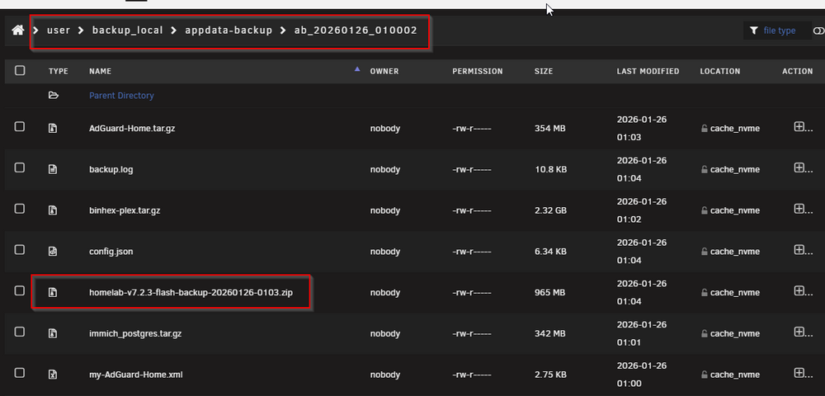Screen dimensions: 825x396
Task: Select checkbox for binhex-plex.tar.gz
Action: [20, 209]
